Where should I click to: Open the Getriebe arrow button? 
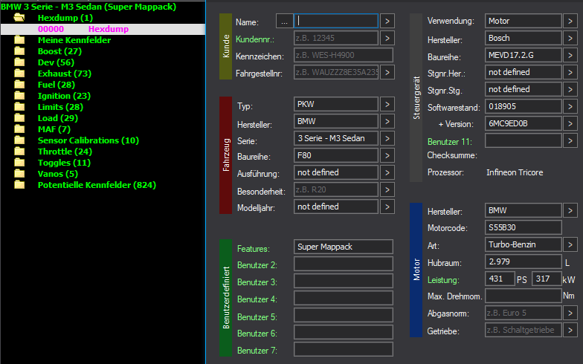click(x=570, y=330)
